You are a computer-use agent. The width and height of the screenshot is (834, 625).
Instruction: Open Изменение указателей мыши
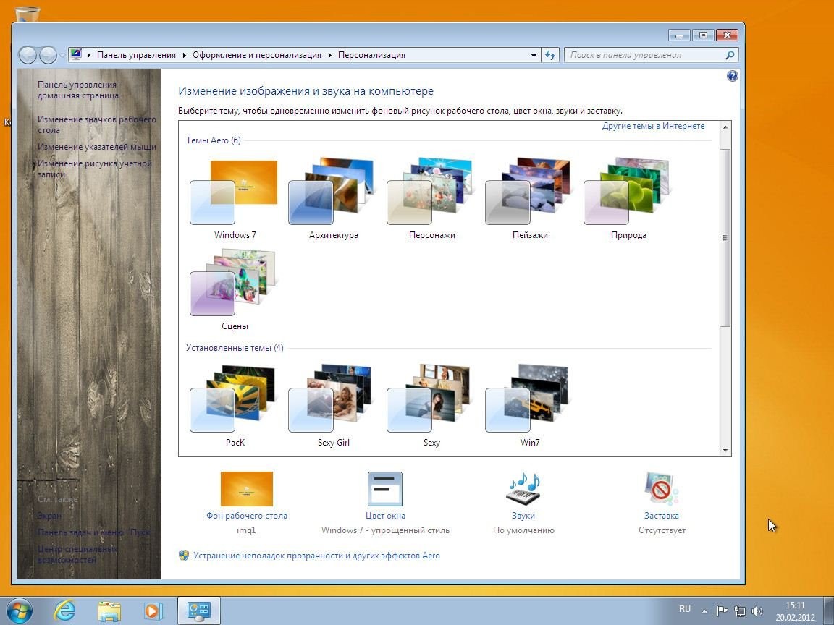[x=97, y=147]
